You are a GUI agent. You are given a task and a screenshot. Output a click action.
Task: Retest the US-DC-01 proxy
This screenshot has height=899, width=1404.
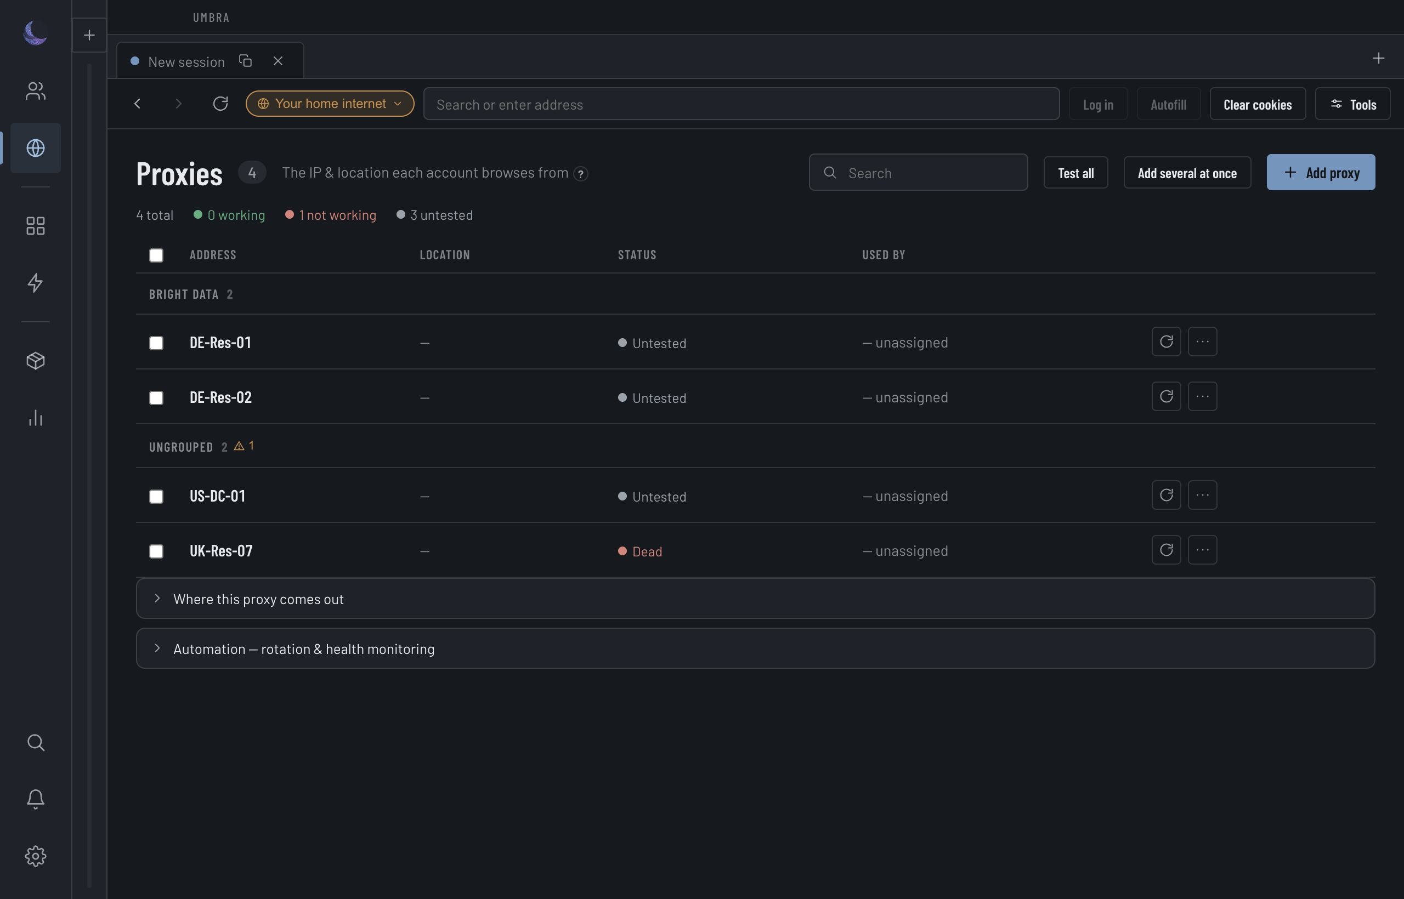point(1166,495)
